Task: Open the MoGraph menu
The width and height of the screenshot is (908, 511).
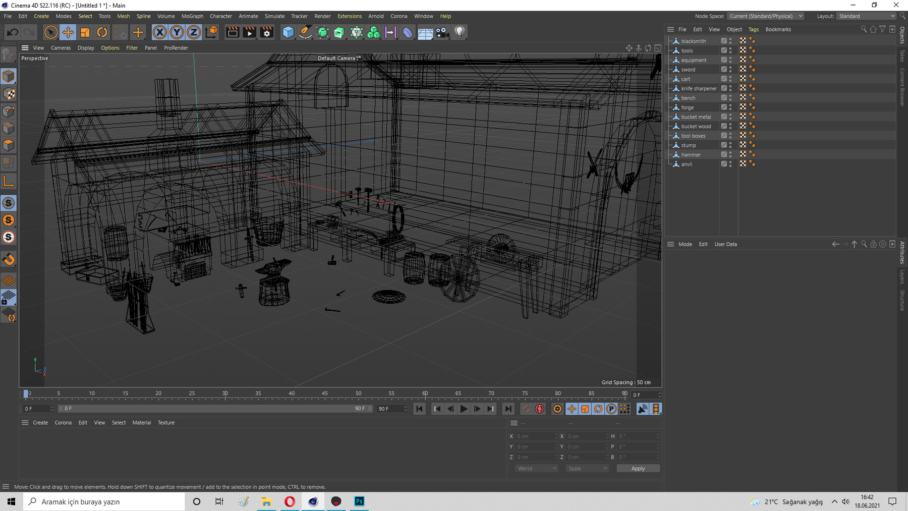Action: 192,16
